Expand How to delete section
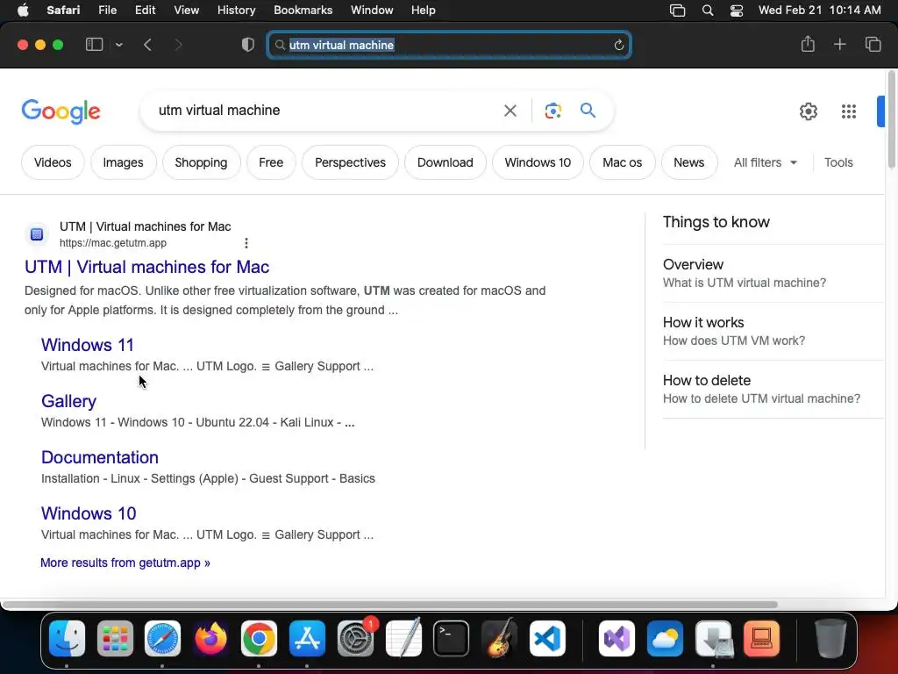 coord(773,389)
